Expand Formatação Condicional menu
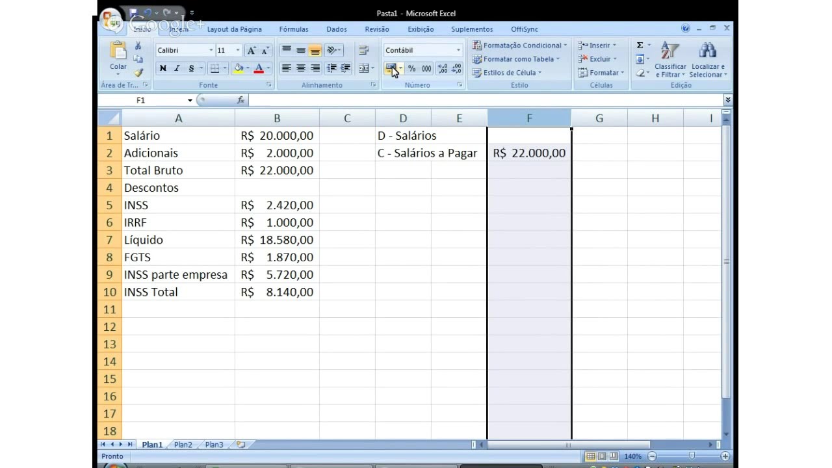The height and width of the screenshot is (468, 832). 519,45
